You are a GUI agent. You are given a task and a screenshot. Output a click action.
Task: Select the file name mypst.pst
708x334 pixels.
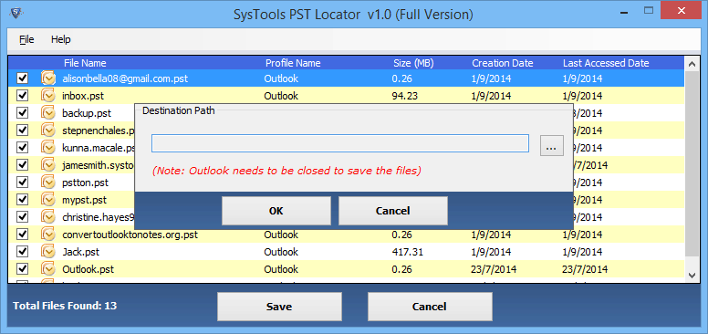tap(85, 200)
